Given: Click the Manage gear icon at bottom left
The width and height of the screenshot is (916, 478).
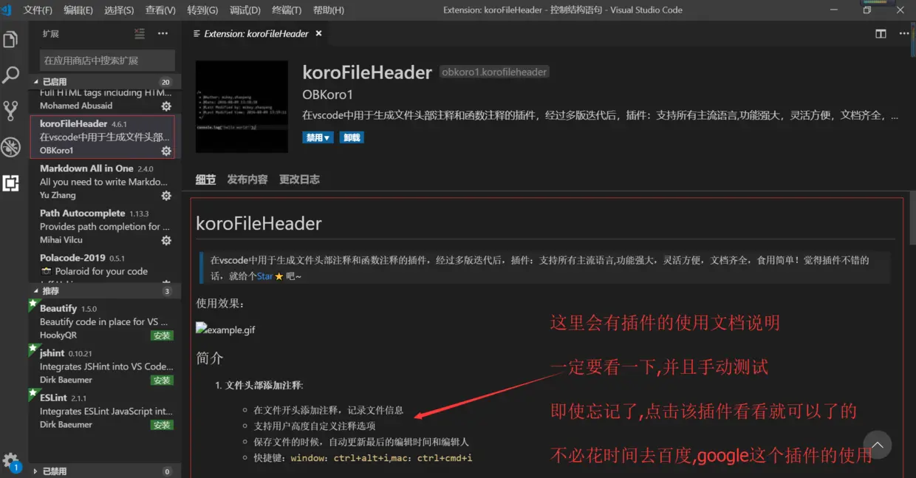Looking at the screenshot, I should 11,459.
